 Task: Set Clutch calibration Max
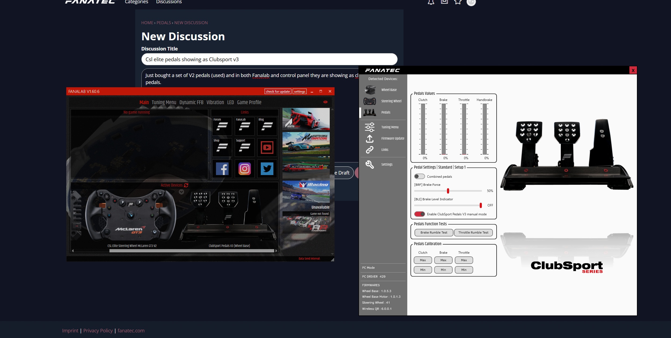[423, 260]
